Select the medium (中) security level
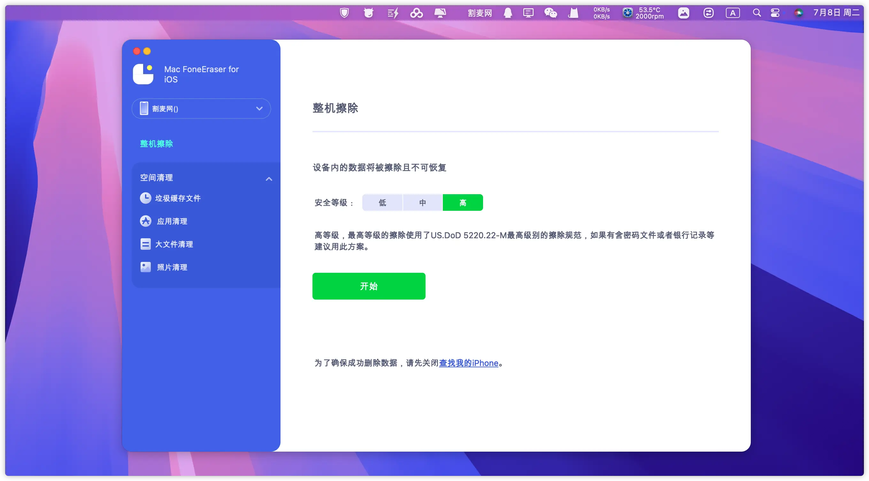This screenshot has width=869, height=481. pyautogui.click(x=422, y=203)
